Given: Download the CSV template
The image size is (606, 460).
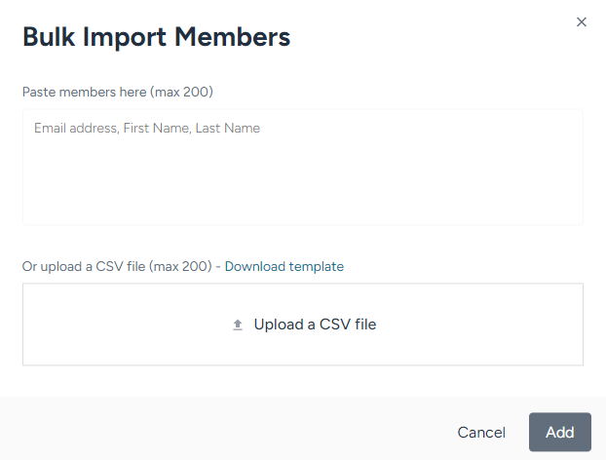Looking at the screenshot, I should point(284,266).
